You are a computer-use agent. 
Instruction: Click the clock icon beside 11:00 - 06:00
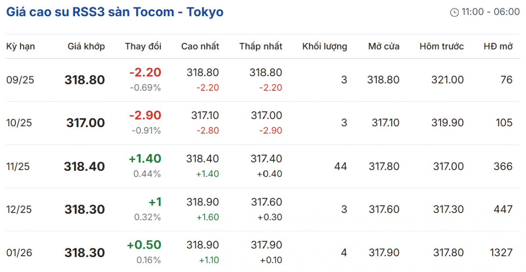pos(454,12)
